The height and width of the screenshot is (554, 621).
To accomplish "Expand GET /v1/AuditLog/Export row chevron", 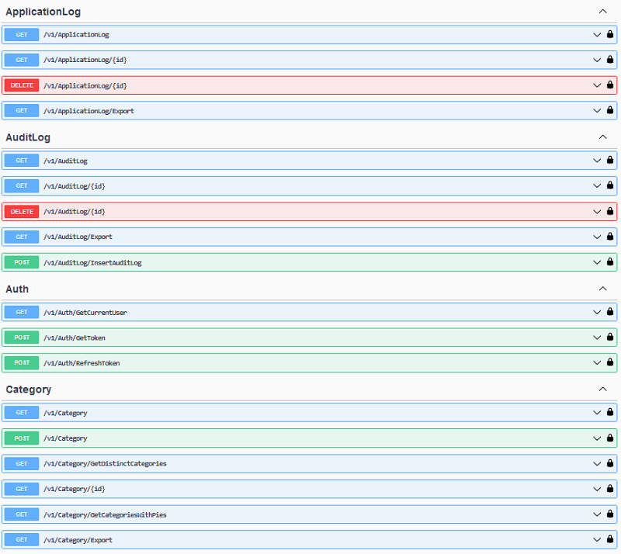I will click(597, 237).
